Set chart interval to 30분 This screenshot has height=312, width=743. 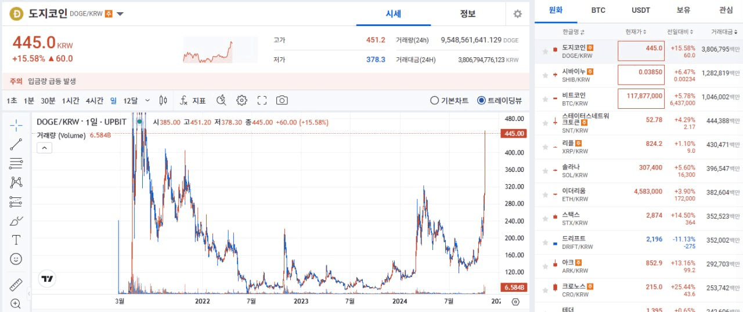click(48, 101)
